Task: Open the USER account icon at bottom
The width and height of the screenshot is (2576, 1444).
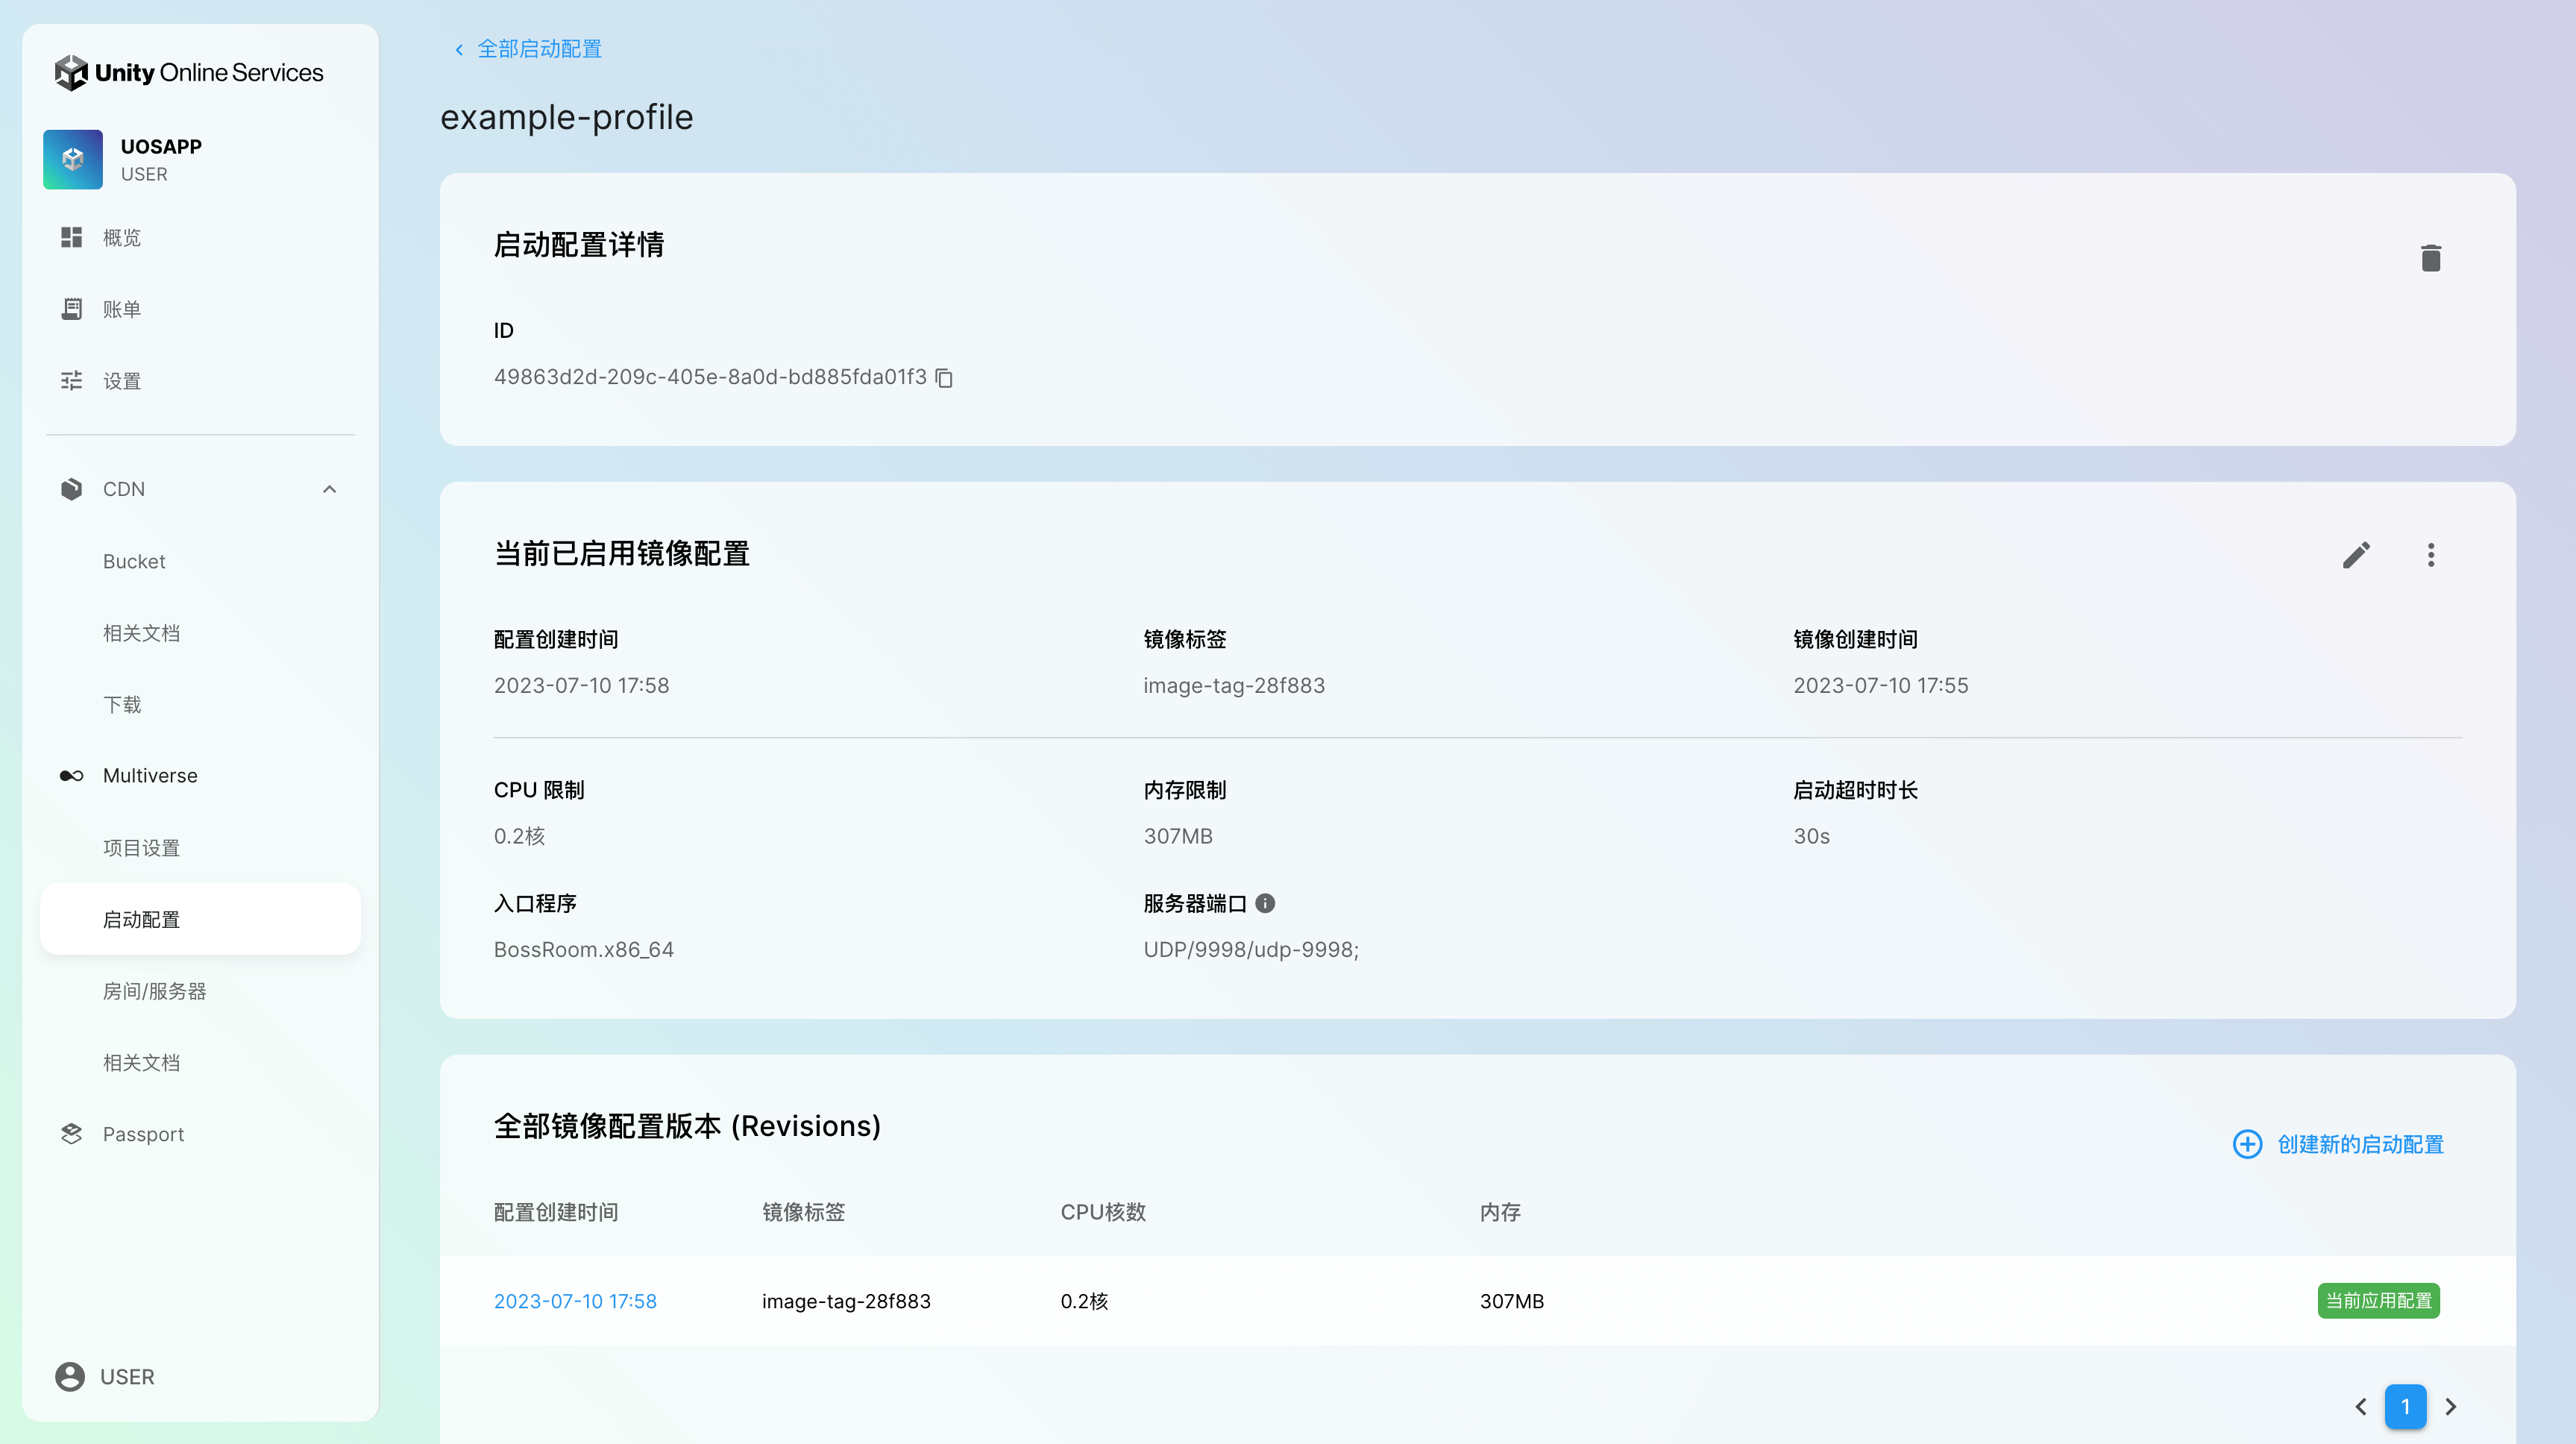Action: tap(70, 1376)
